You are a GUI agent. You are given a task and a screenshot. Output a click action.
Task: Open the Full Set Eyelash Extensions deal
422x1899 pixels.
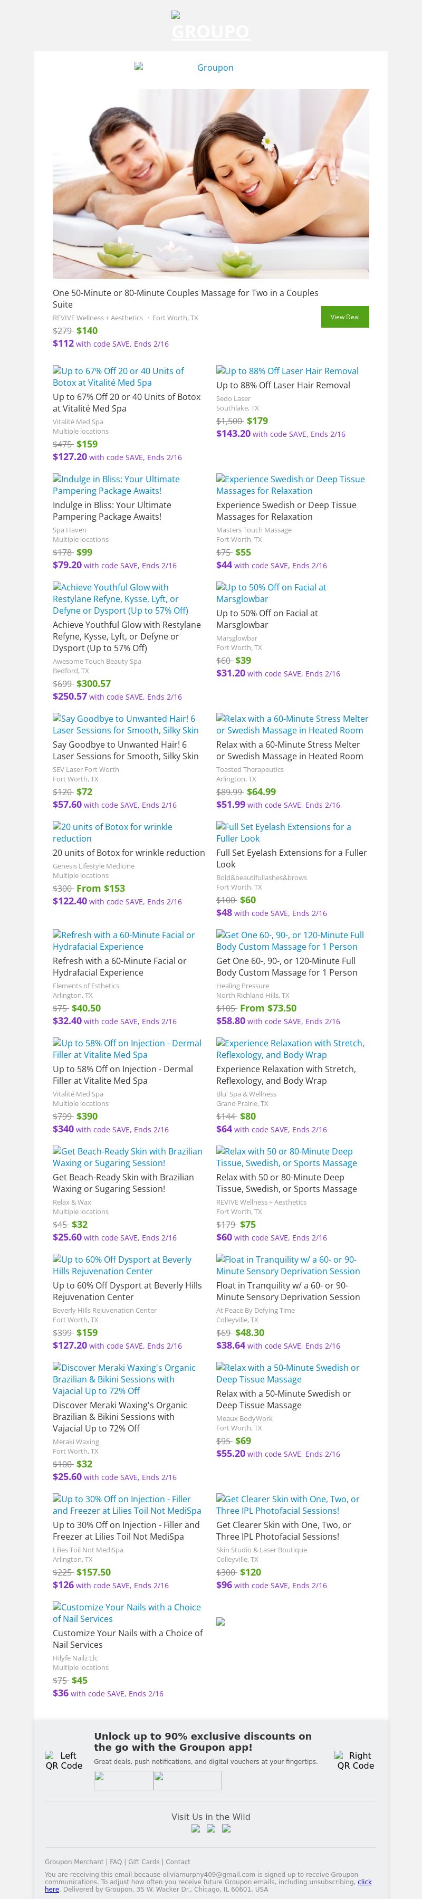click(x=283, y=832)
